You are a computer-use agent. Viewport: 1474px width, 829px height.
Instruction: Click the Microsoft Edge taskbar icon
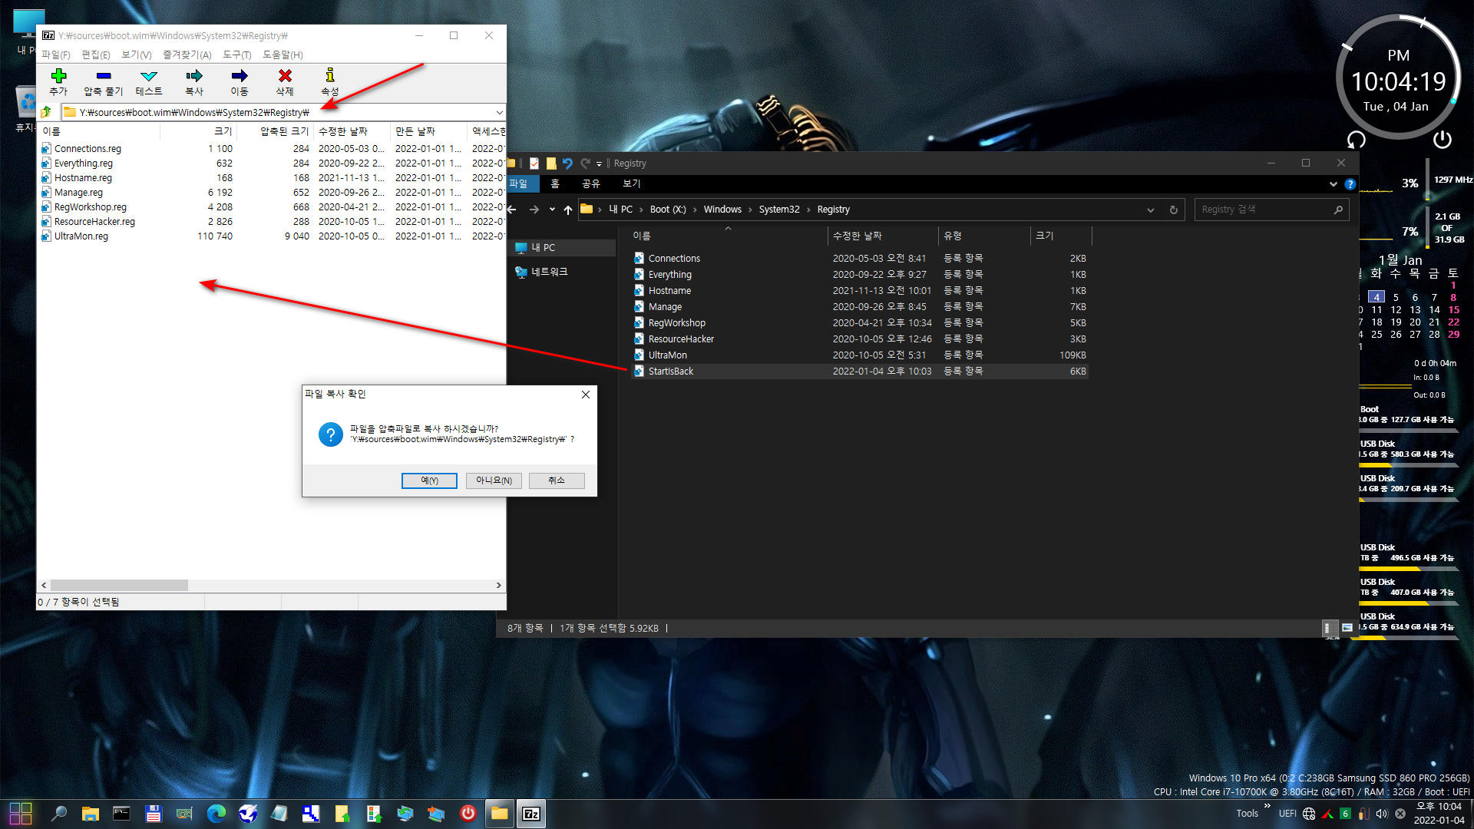(216, 814)
